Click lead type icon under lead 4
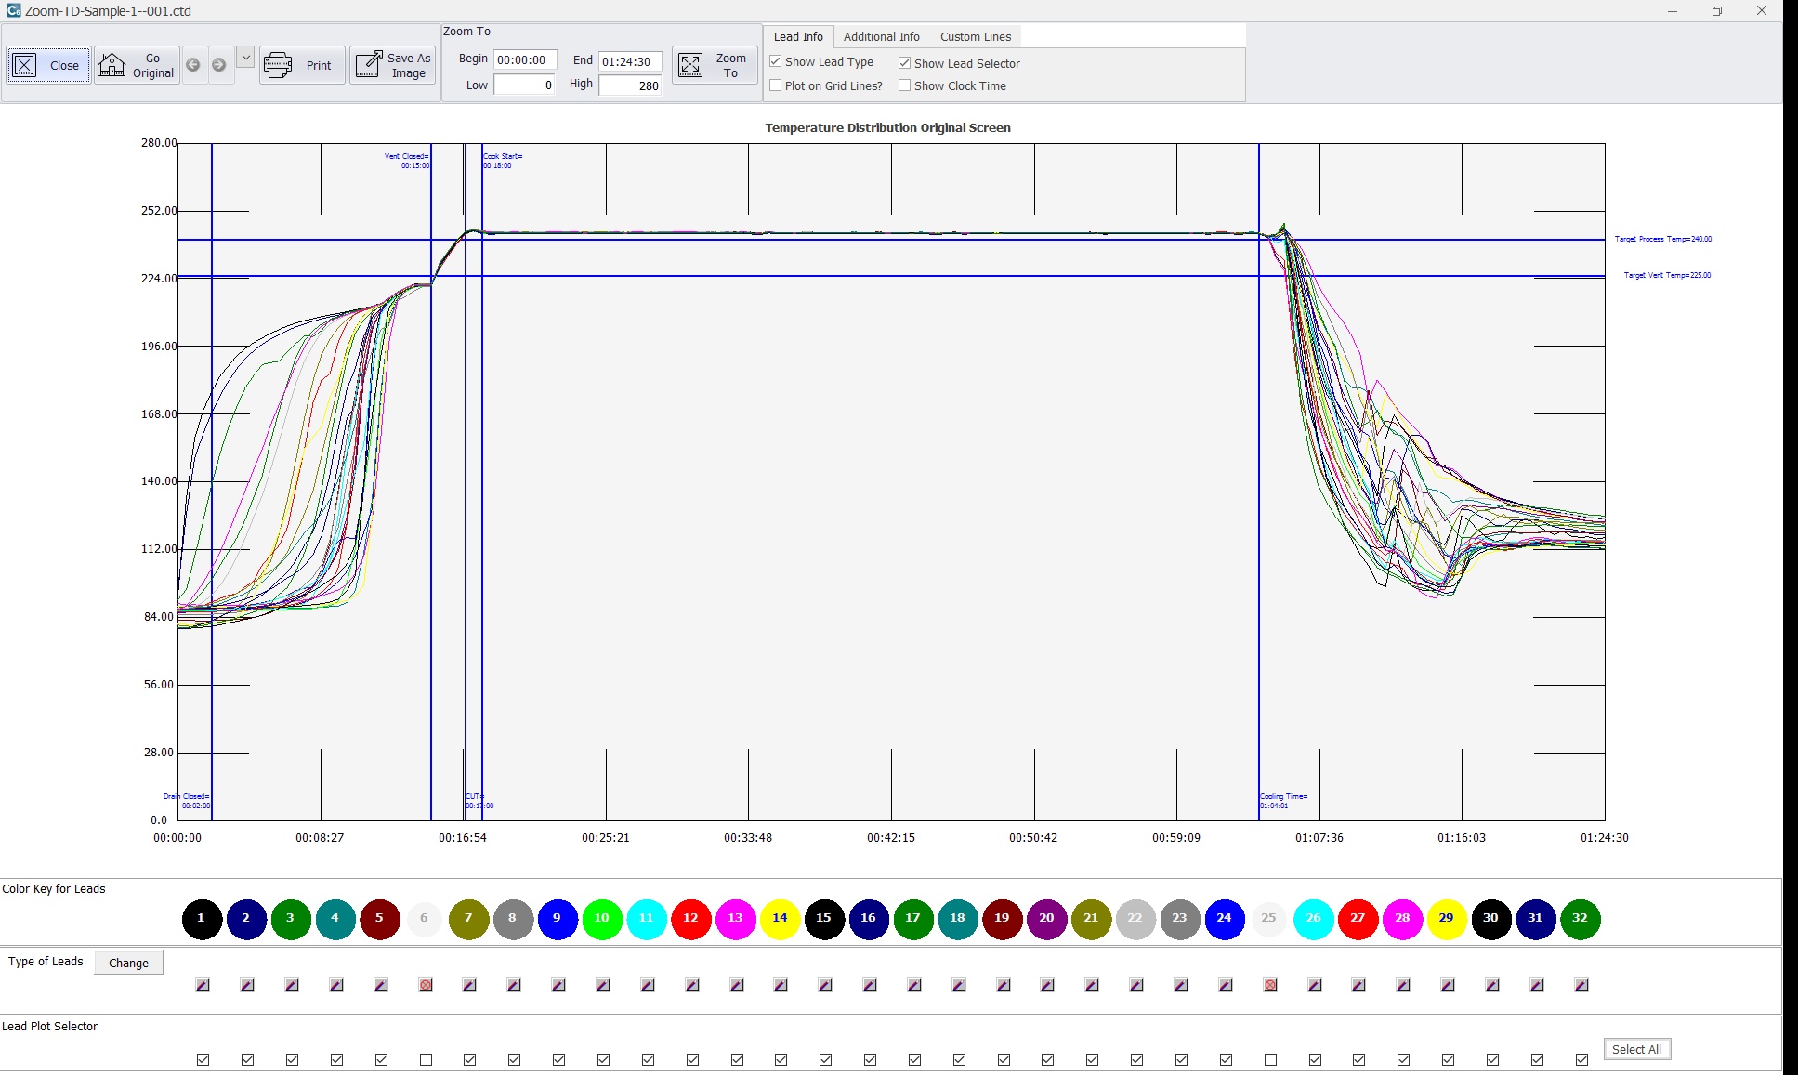1798x1075 pixels. click(x=336, y=985)
